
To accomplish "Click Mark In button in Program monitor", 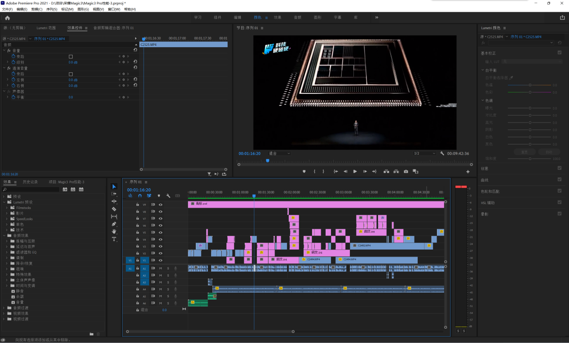I will (314, 171).
